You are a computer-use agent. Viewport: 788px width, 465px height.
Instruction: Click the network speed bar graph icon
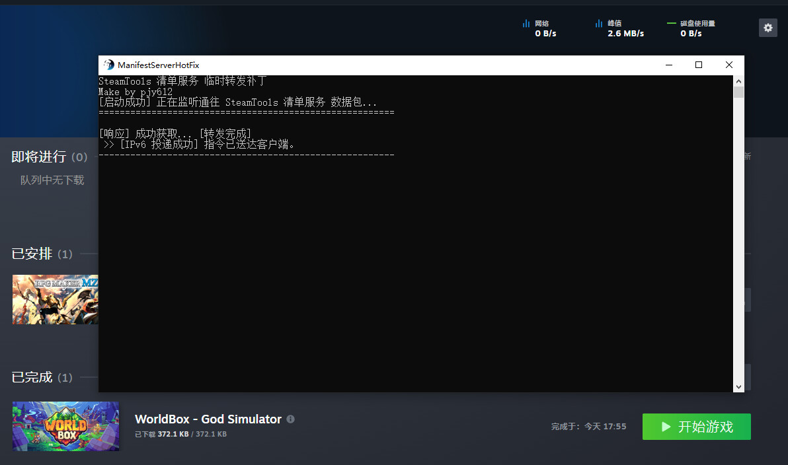coord(526,24)
